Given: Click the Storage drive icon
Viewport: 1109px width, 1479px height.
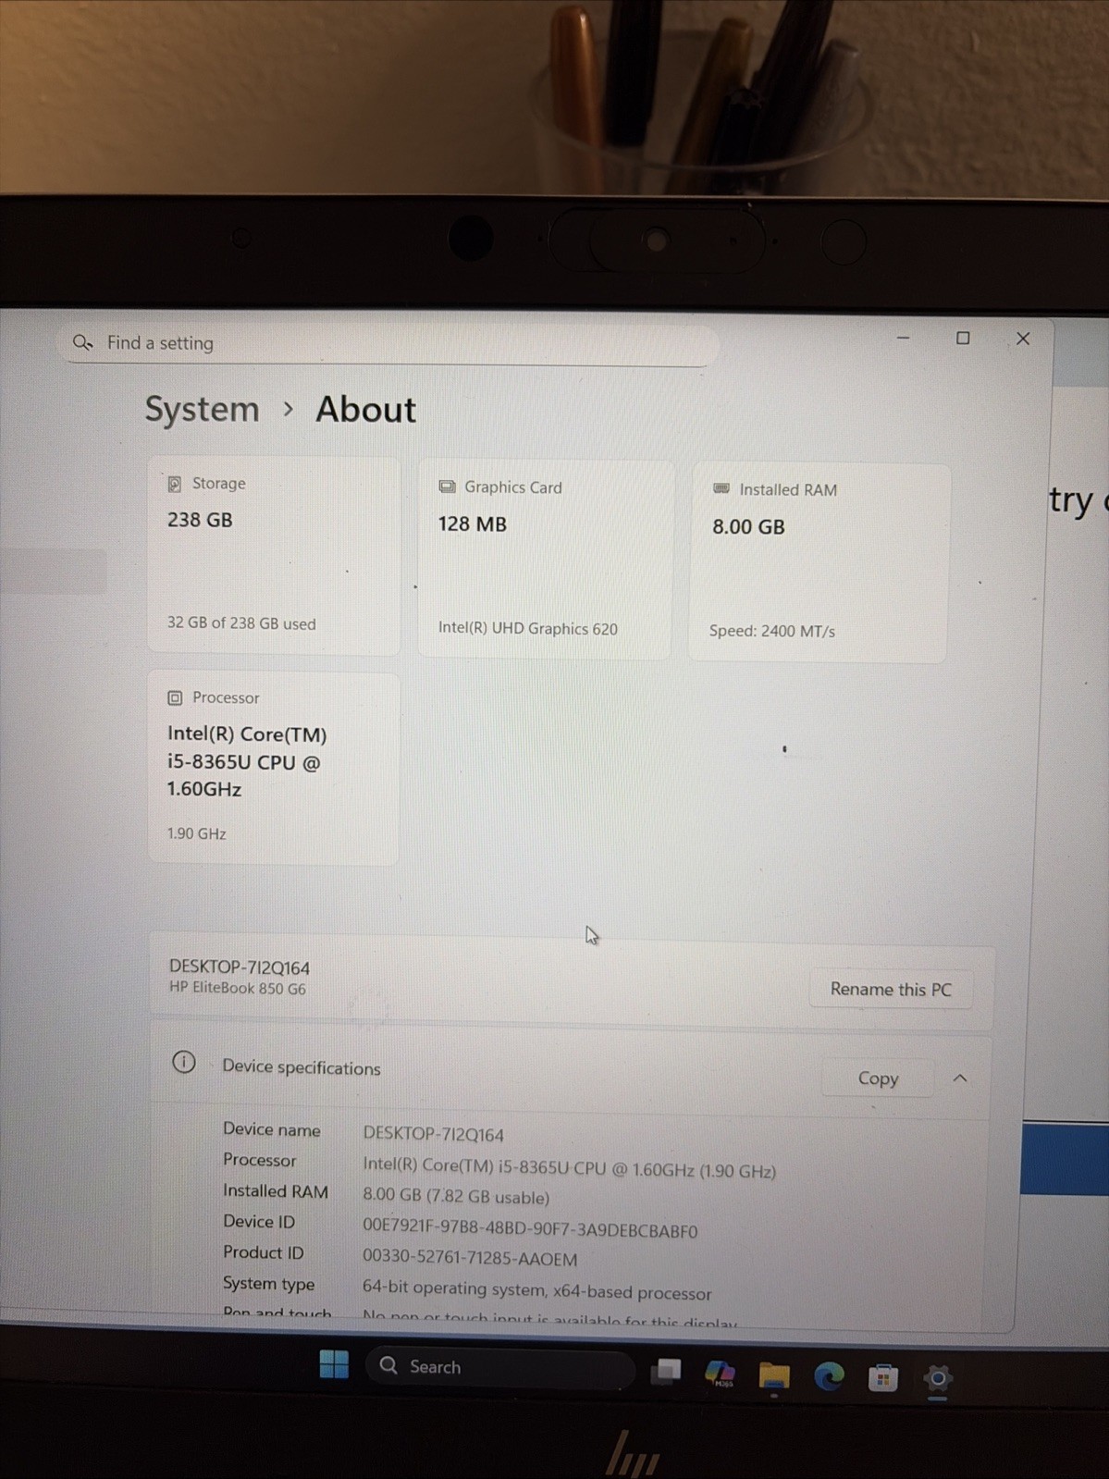Looking at the screenshot, I should click(x=174, y=484).
